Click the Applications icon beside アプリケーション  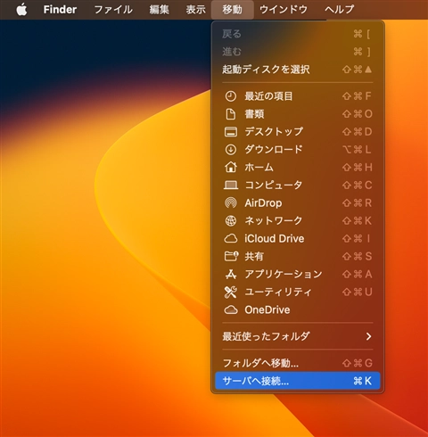tap(231, 274)
